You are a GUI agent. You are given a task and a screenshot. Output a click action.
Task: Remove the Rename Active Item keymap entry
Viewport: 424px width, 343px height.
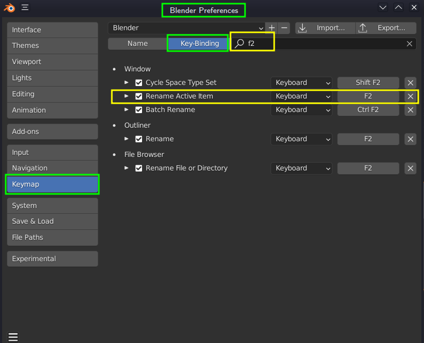[410, 96]
